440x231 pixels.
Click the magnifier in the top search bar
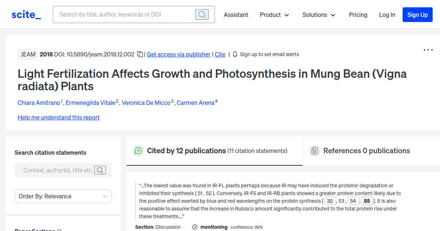(202, 14)
